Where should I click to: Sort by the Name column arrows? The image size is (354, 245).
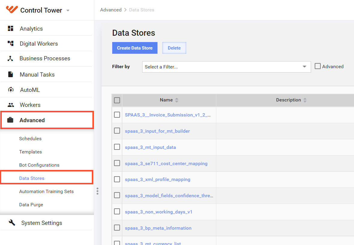pos(177,100)
